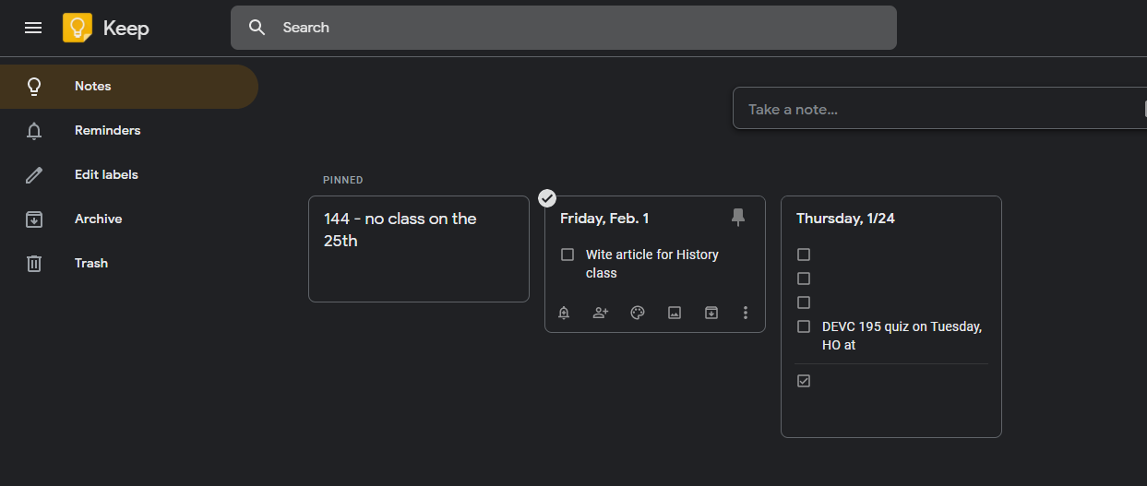Go to Reminders in sidebar
This screenshot has width=1147, height=486.
107,131
